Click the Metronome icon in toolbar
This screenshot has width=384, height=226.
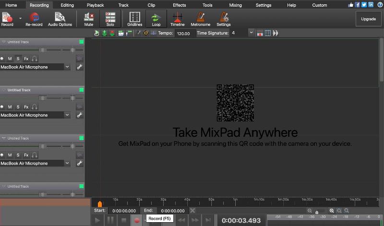200,19
